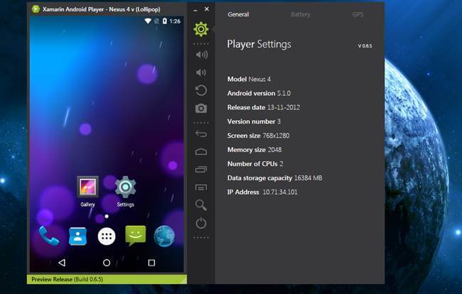Click the Wi-Fi icon in the status bar
The image size is (462, 294).
point(148,21)
